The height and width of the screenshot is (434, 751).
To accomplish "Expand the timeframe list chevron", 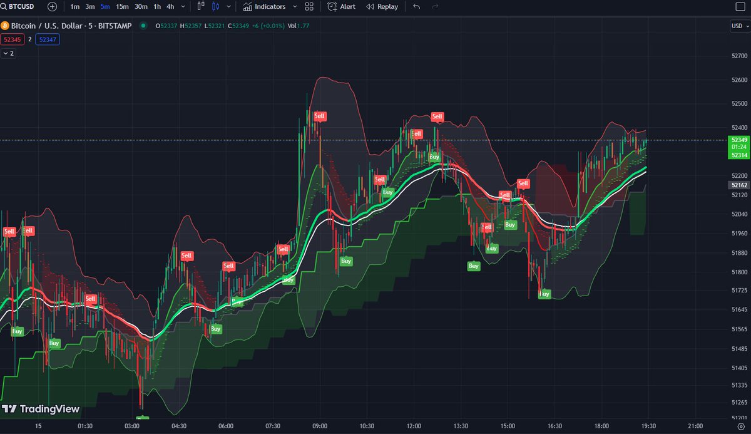I will [183, 6].
